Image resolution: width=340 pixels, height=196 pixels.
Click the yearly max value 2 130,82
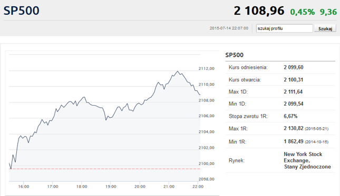pyautogui.click(x=294, y=128)
